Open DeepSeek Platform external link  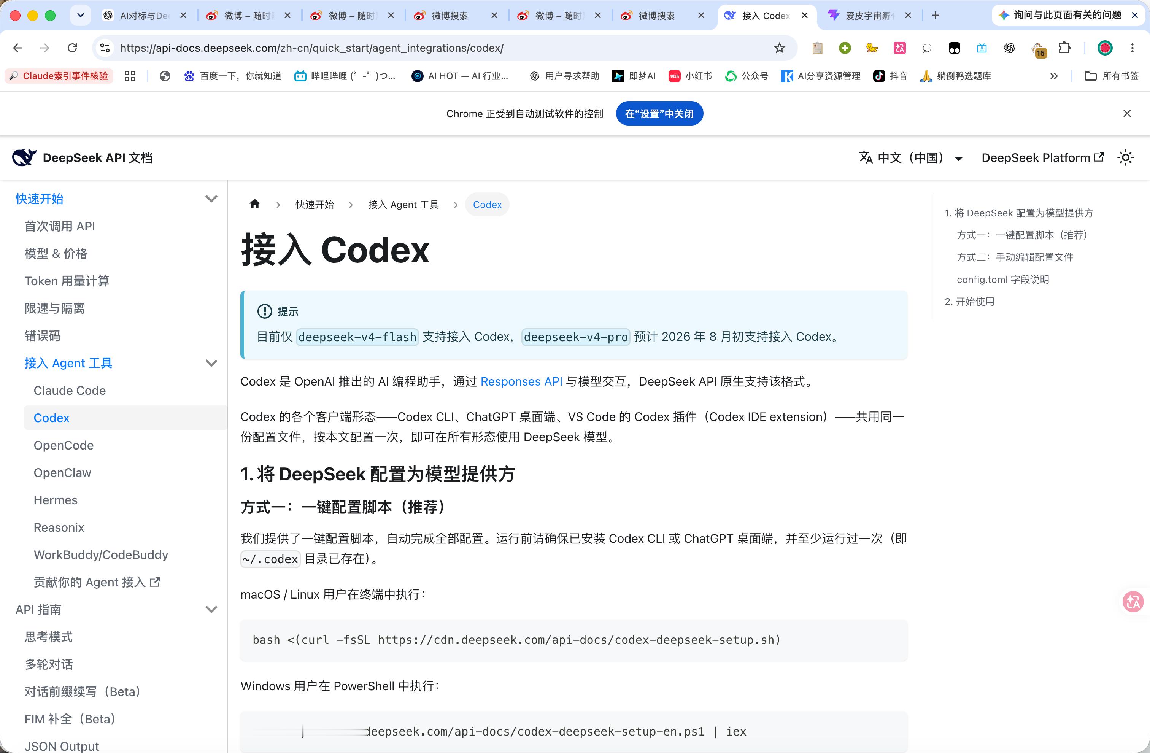click(x=1043, y=157)
